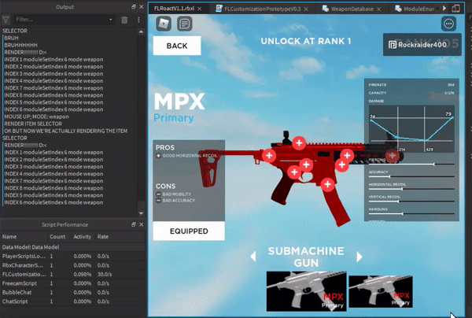Select the "BRUHHHHHH" output line
The height and width of the screenshot is (318, 472).
pos(20,45)
